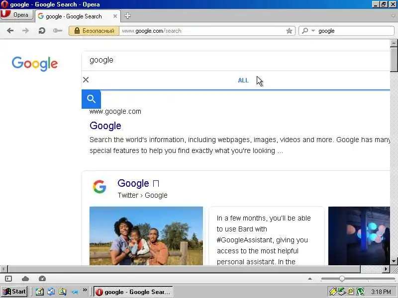Adjust the page zoom slider handle
The image size is (398, 298).
click(342, 279)
